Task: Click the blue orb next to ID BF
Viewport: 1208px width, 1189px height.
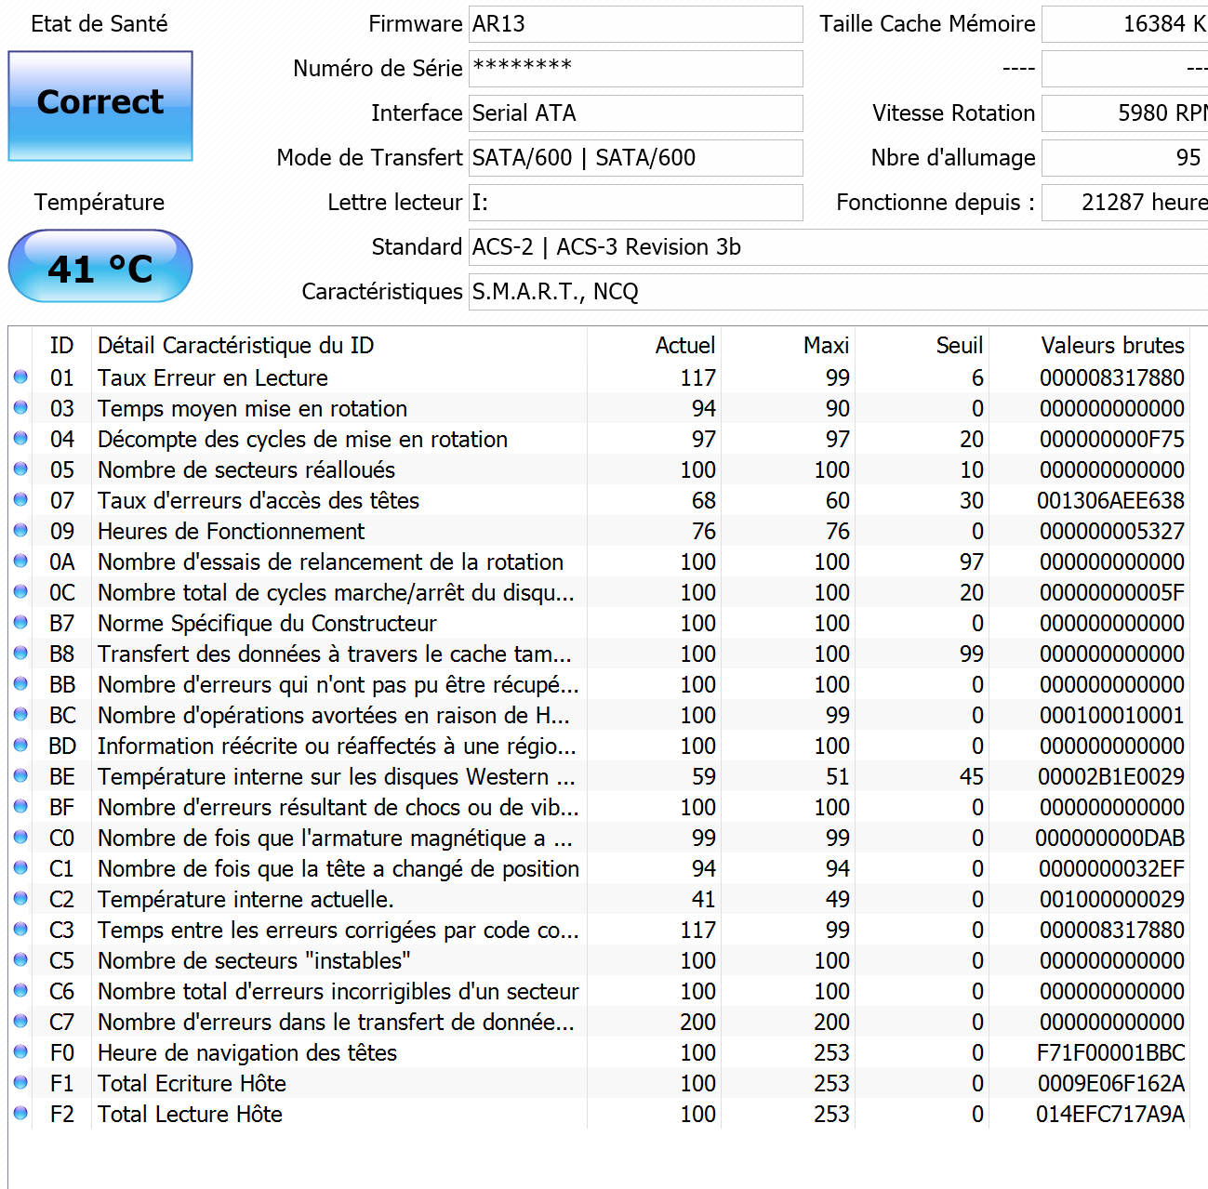Action: [x=20, y=806]
